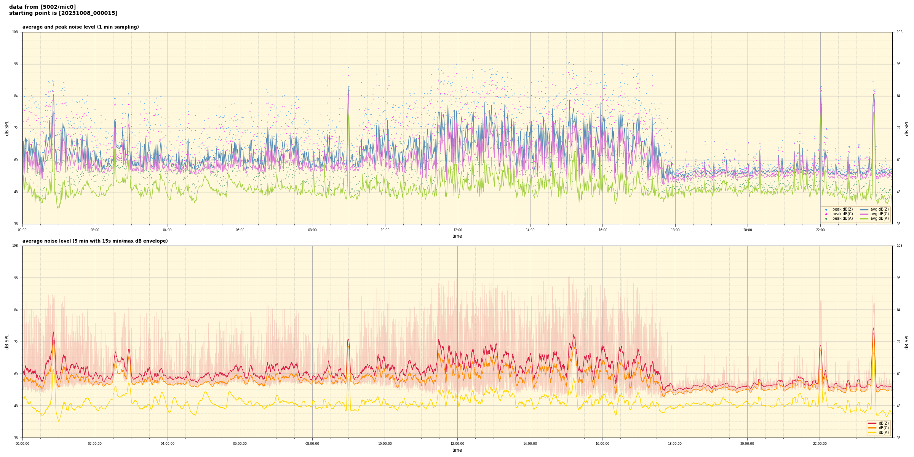914x457 pixels.
Task: Click the 'average and peak noise level' title
Action: (x=80, y=27)
